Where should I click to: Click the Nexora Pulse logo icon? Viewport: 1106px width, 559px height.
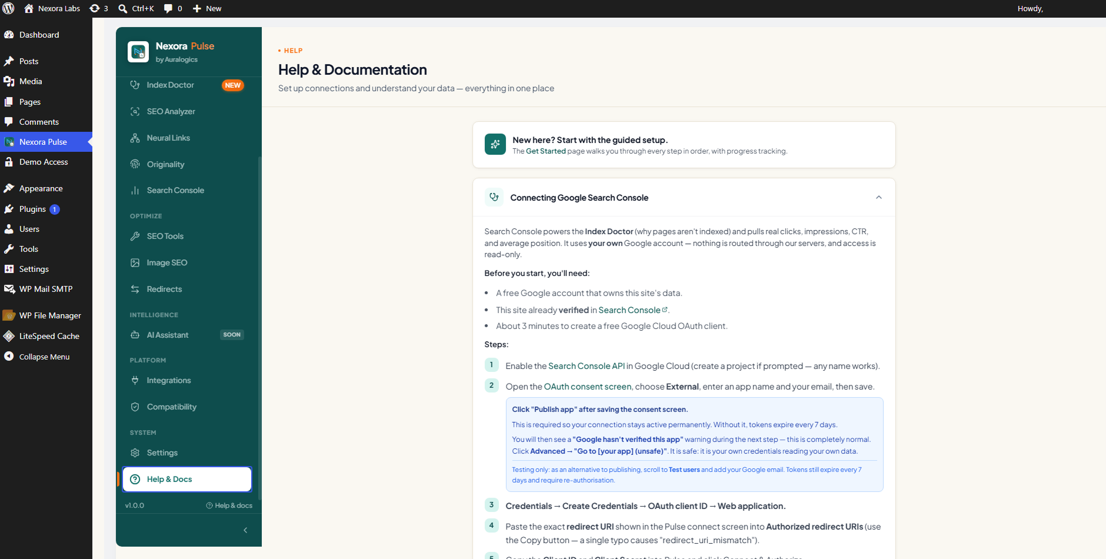click(138, 52)
